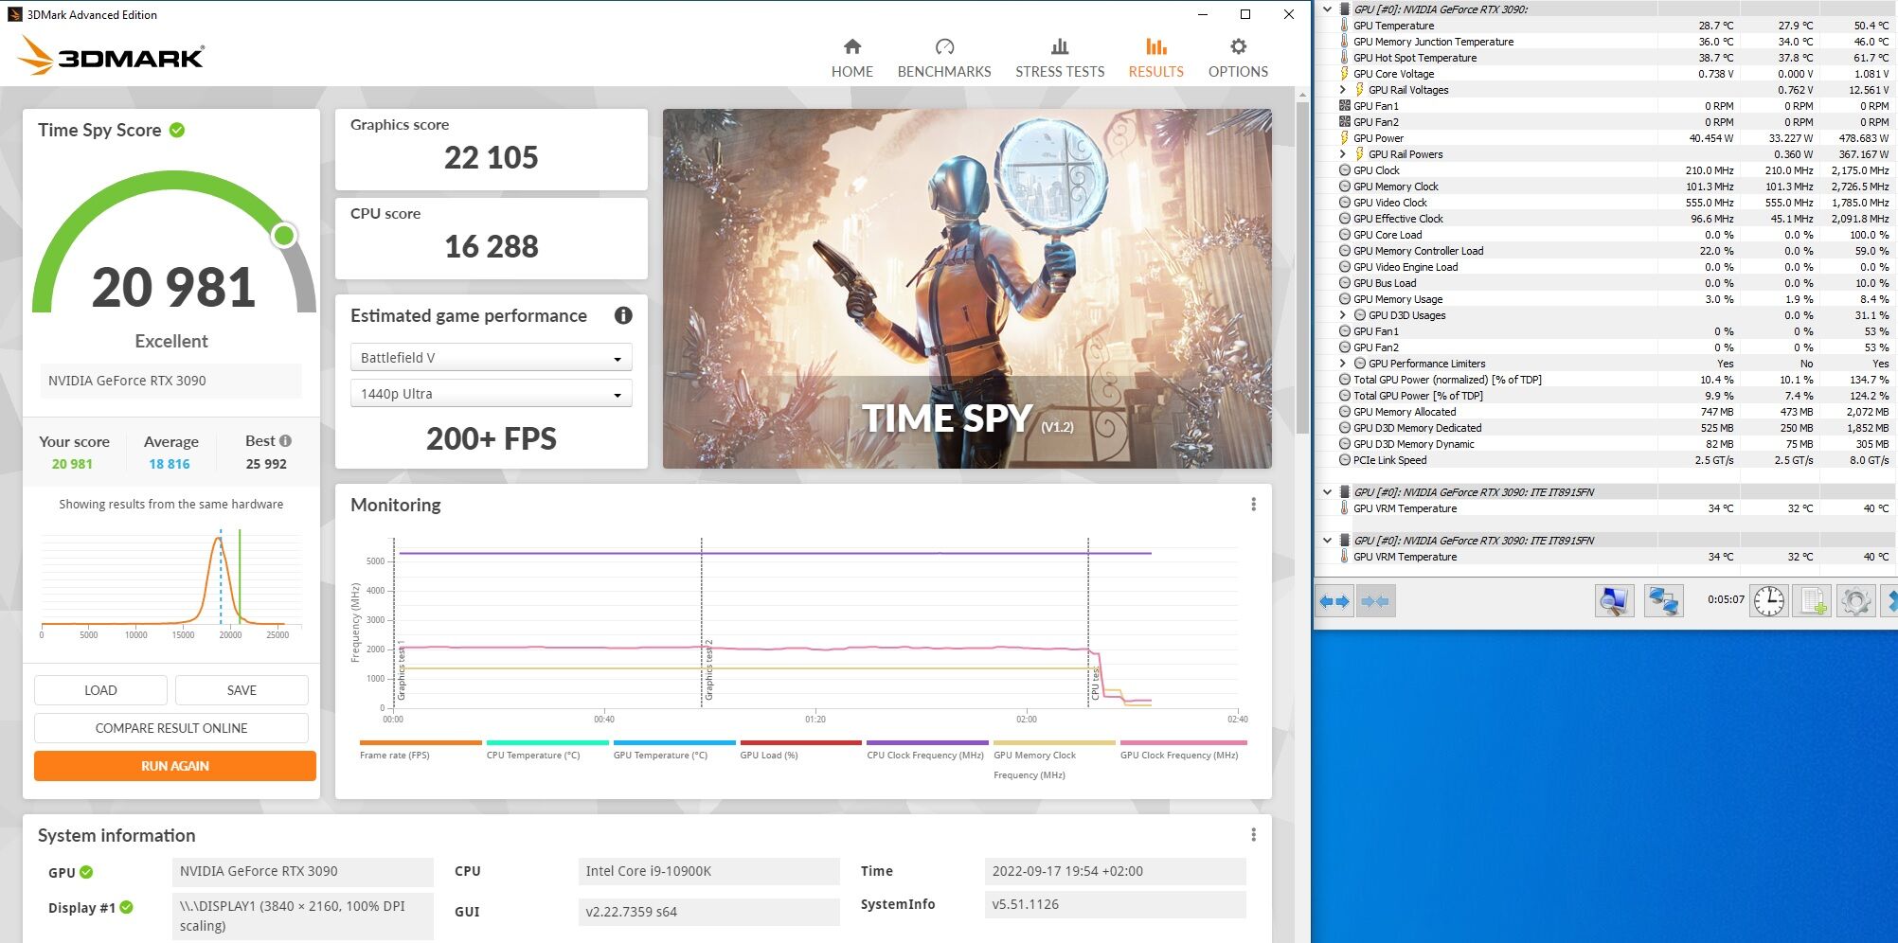Expand GPU Rail Powers
Viewport: 1898px width, 943px height.
[x=1343, y=154]
